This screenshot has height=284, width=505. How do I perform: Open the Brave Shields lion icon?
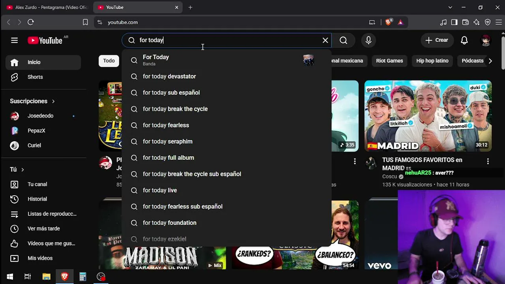pos(388,22)
